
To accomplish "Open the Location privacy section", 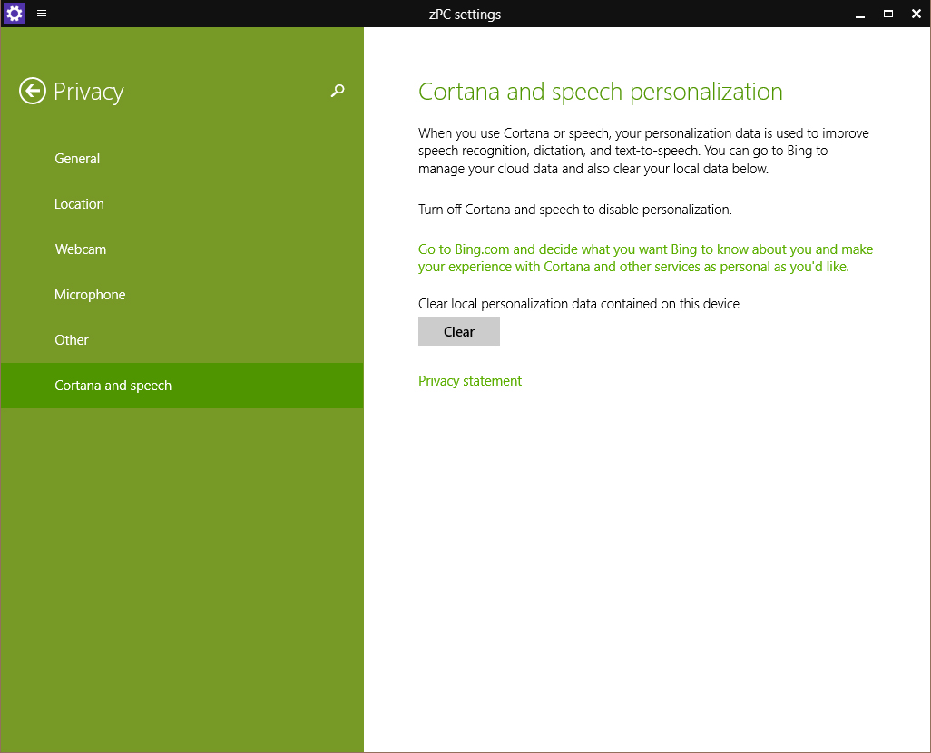I will [x=181, y=204].
